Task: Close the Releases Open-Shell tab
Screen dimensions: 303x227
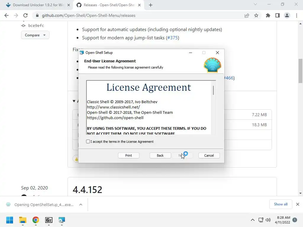Action: (139, 5)
